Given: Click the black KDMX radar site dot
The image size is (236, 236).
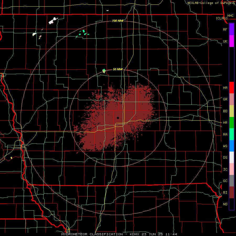Looking at the screenshot, I should pyautogui.click(x=118, y=118).
